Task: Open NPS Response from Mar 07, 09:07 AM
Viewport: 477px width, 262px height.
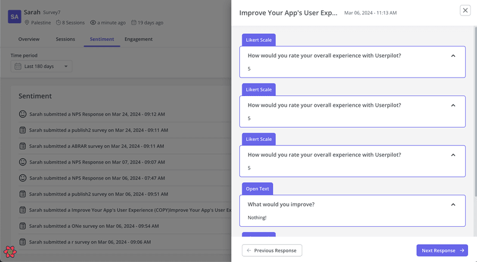Action: point(97,162)
